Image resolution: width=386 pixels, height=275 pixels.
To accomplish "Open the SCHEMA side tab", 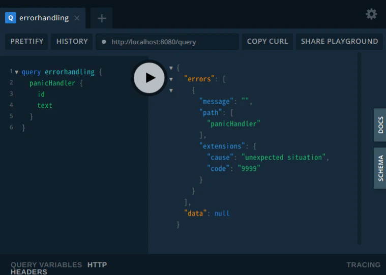I will 380,168.
